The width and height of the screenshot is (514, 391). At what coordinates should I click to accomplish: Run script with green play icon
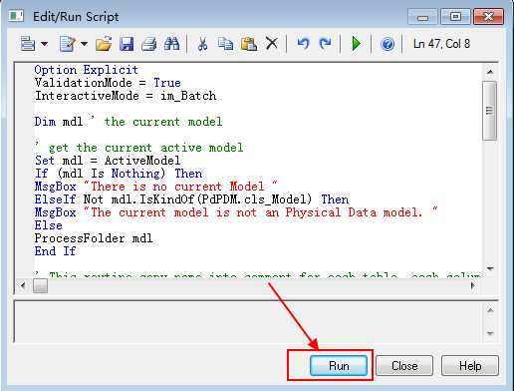(x=357, y=44)
